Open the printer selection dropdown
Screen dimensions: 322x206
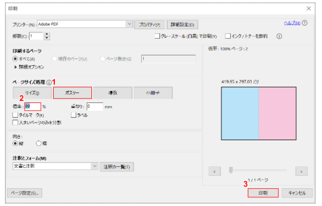[x=129, y=24]
